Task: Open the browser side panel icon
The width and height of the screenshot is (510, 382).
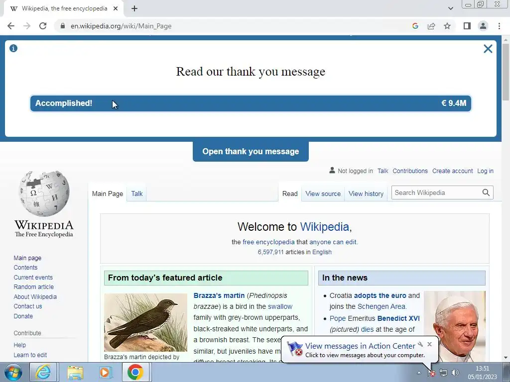Action: pyautogui.click(x=467, y=26)
